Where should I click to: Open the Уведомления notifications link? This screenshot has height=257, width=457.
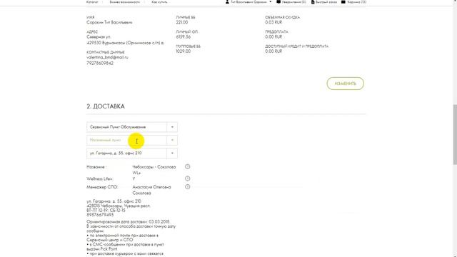[x=293, y=1]
